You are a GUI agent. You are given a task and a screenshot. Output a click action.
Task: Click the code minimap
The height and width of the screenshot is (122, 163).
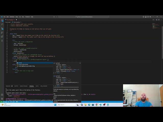156,26
